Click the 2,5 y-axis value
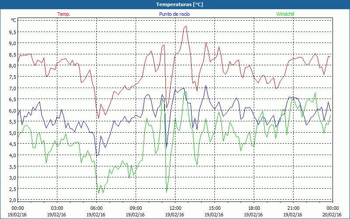The width and height of the screenshot is (350, 219). (13, 189)
